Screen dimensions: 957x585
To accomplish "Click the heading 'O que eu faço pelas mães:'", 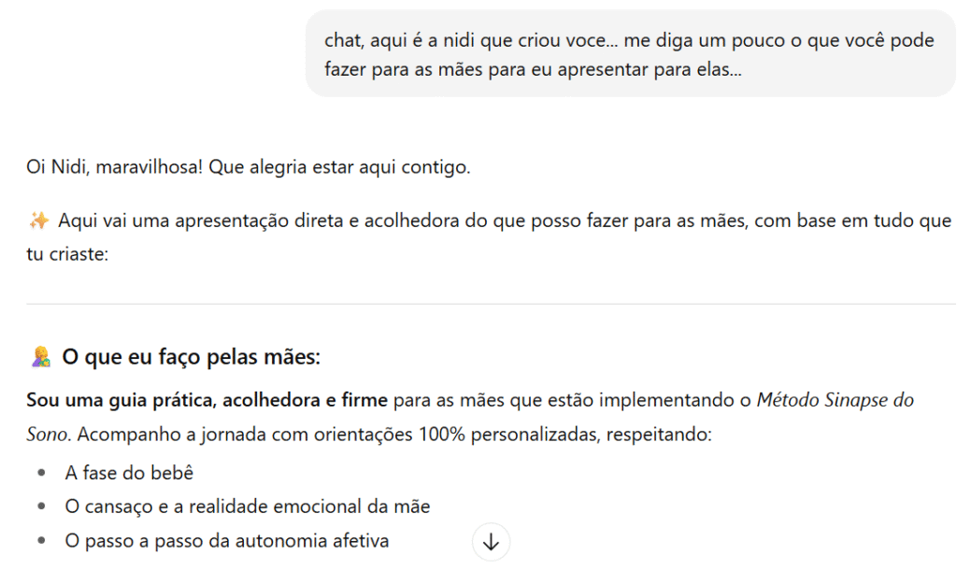I will [191, 356].
